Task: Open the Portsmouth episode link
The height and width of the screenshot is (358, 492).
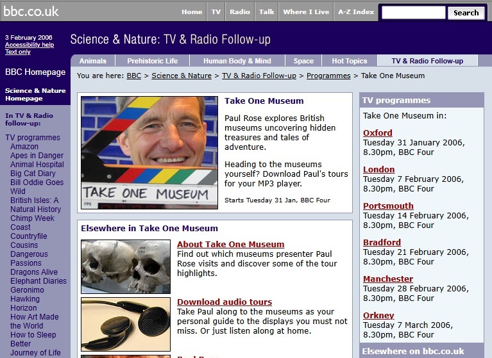Action: pos(388,206)
